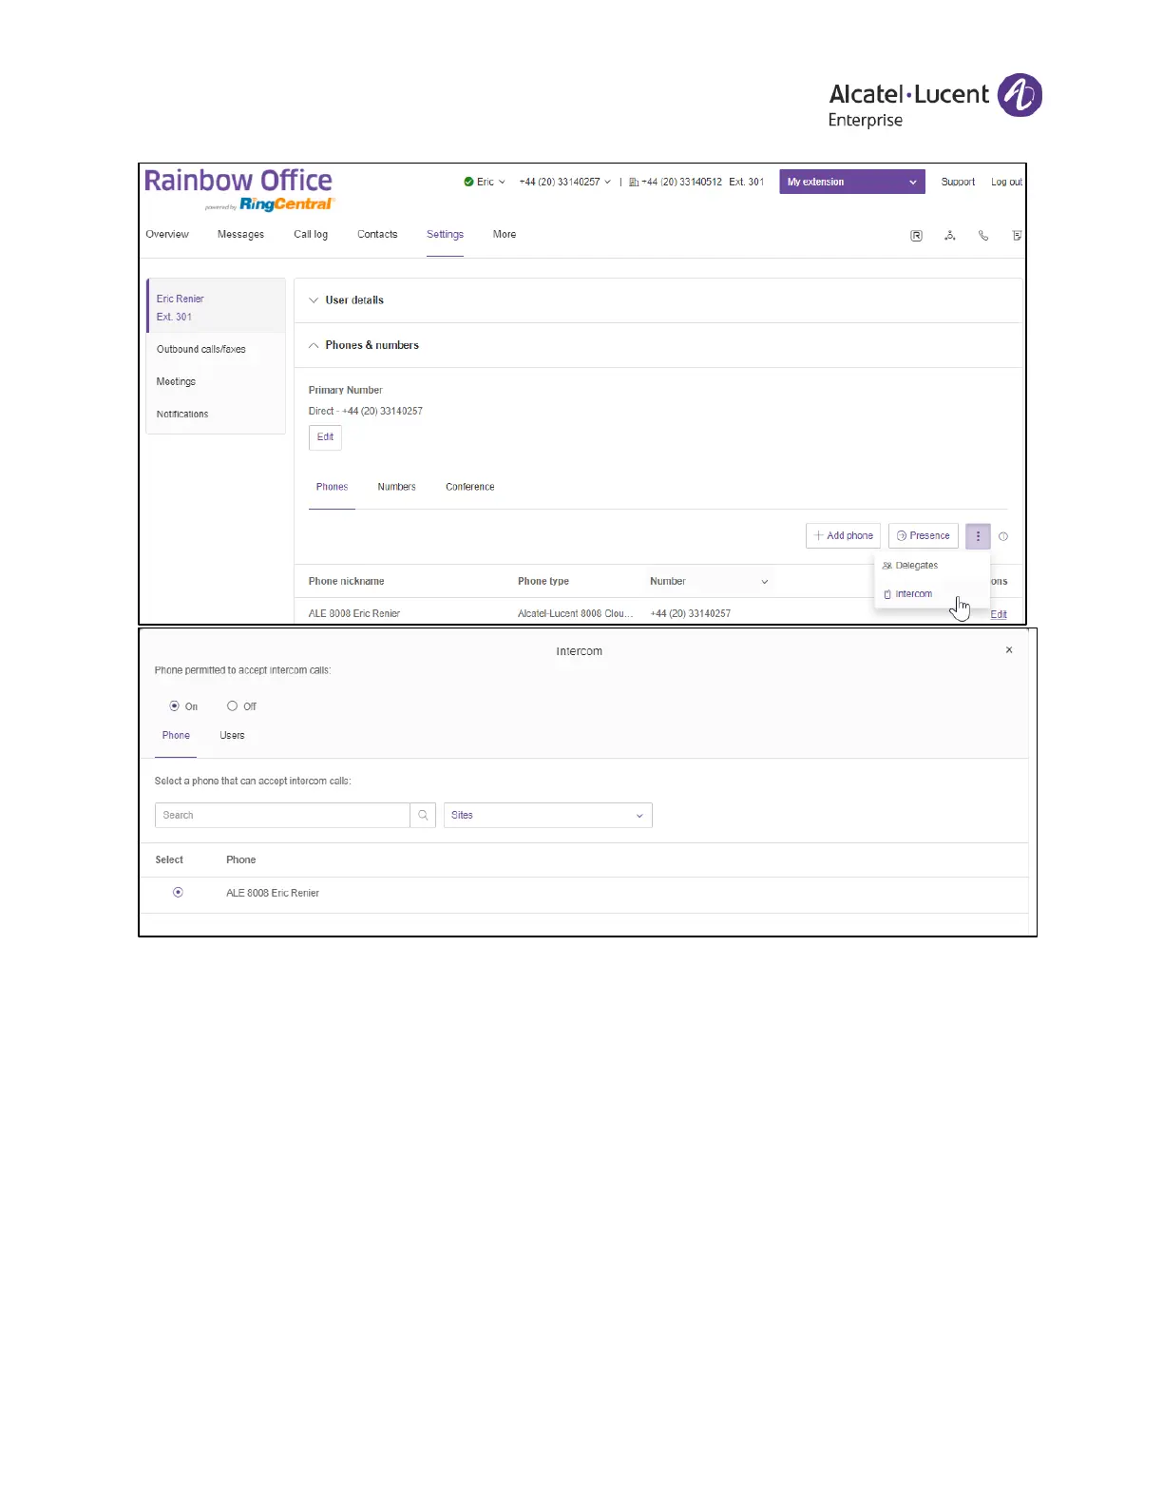The image size is (1163, 1506).
Task: Select Eric Renier Ext. 301 sidebar item
Action: pyautogui.click(x=216, y=307)
